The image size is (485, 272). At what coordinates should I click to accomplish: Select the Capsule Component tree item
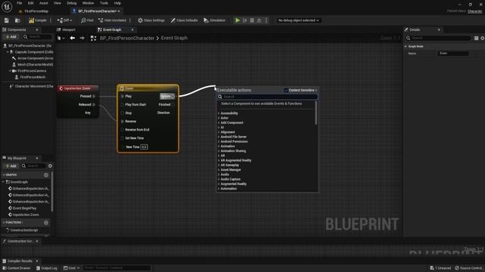(32, 52)
